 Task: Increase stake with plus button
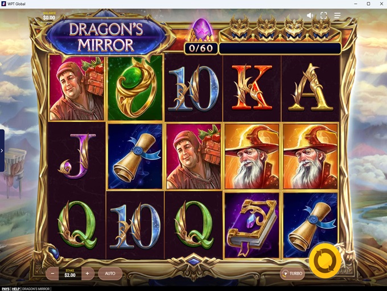88,273
